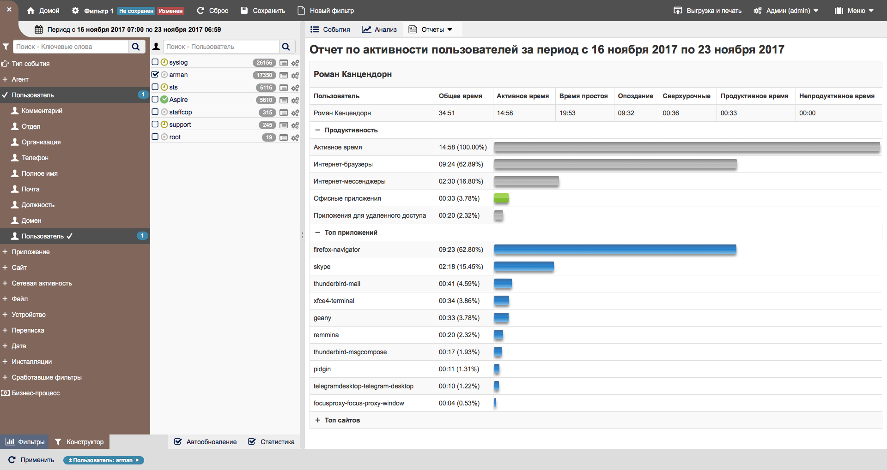Click the user search input field

(x=221, y=47)
